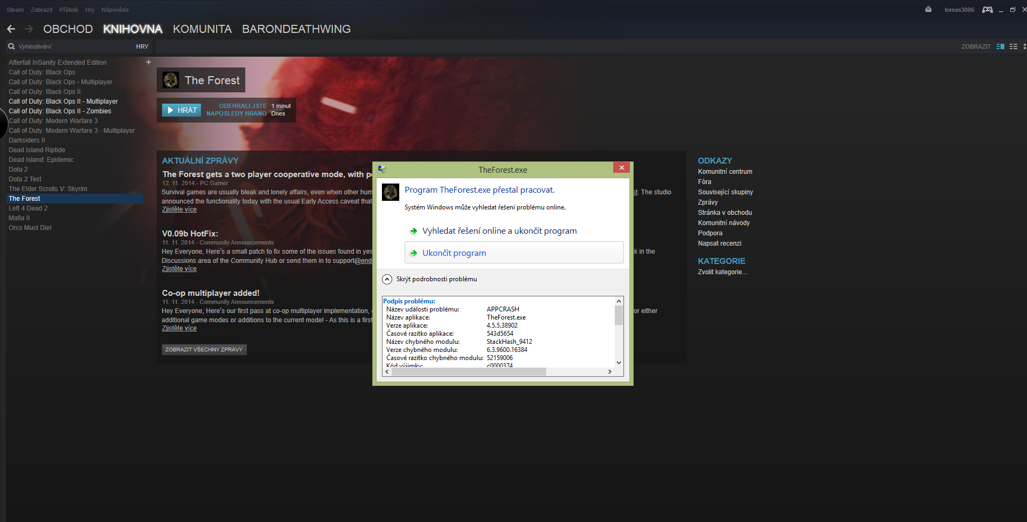Click the crash dialog title bar icon

382,170
